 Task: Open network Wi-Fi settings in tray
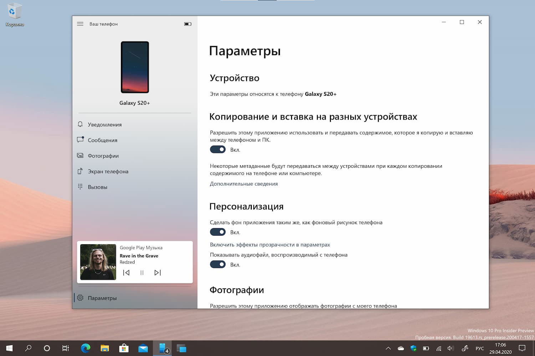tap(439, 348)
